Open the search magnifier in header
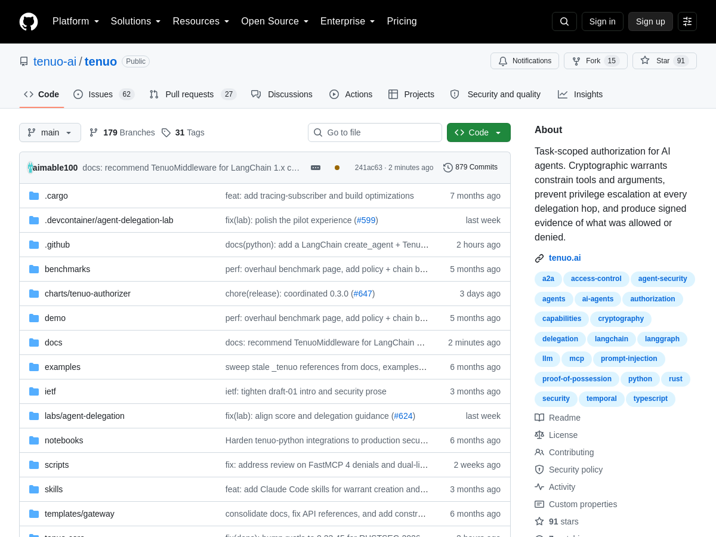This screenshot has width=716, height=537. [x=564, y=21]
